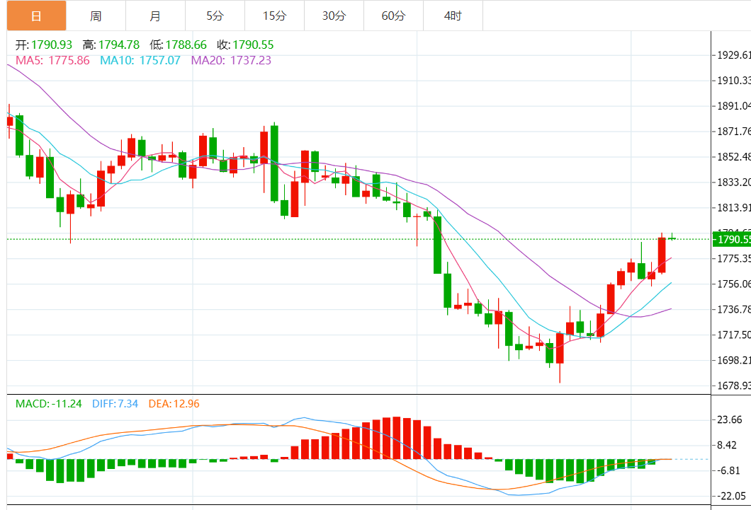This screenshot has height=510, width=751.
Task: Click the 1929.61 price axis label
Action: pyautogui.click(x=734, y=55)
